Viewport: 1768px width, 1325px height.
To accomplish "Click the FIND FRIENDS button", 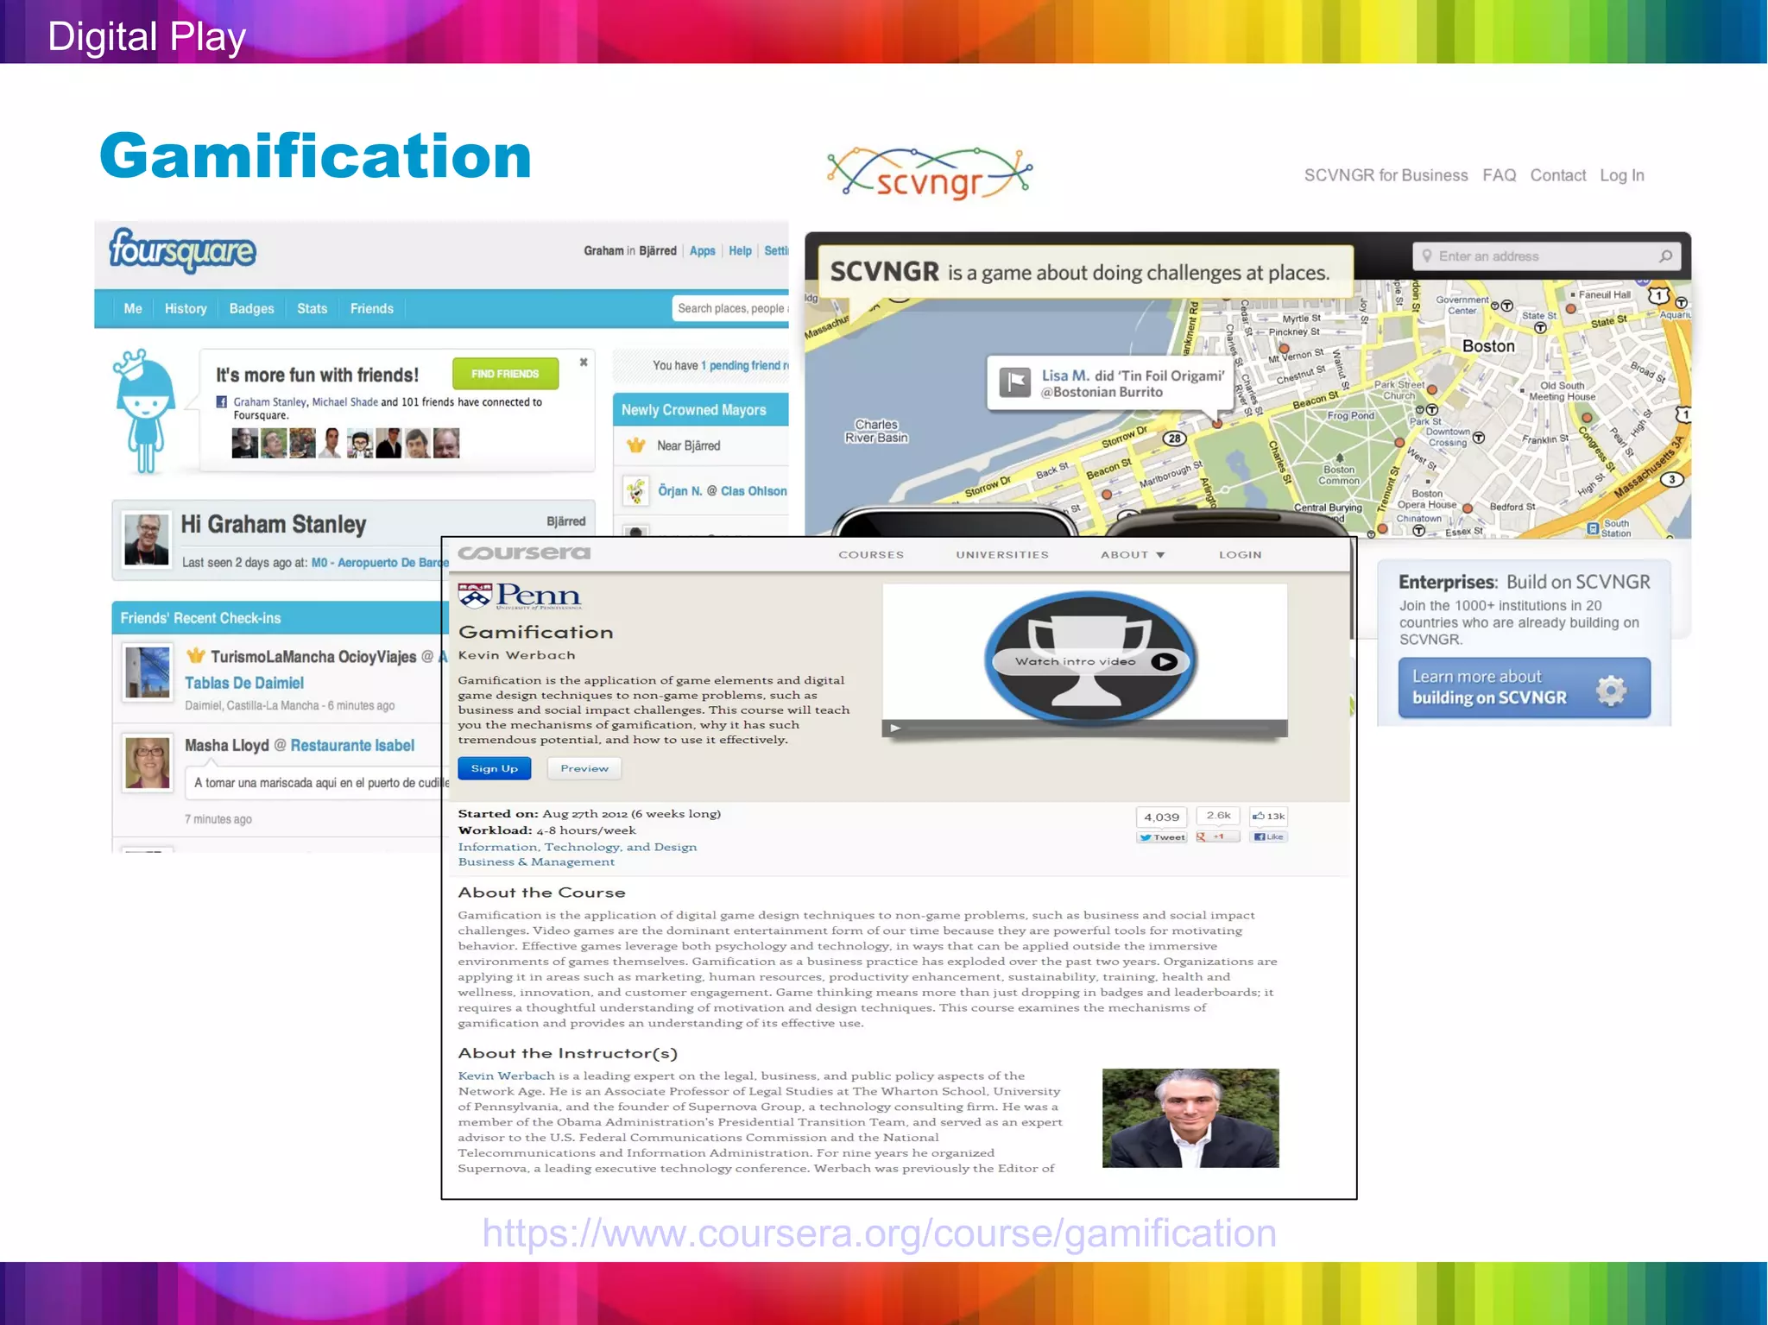I will (x=505, y=374).
